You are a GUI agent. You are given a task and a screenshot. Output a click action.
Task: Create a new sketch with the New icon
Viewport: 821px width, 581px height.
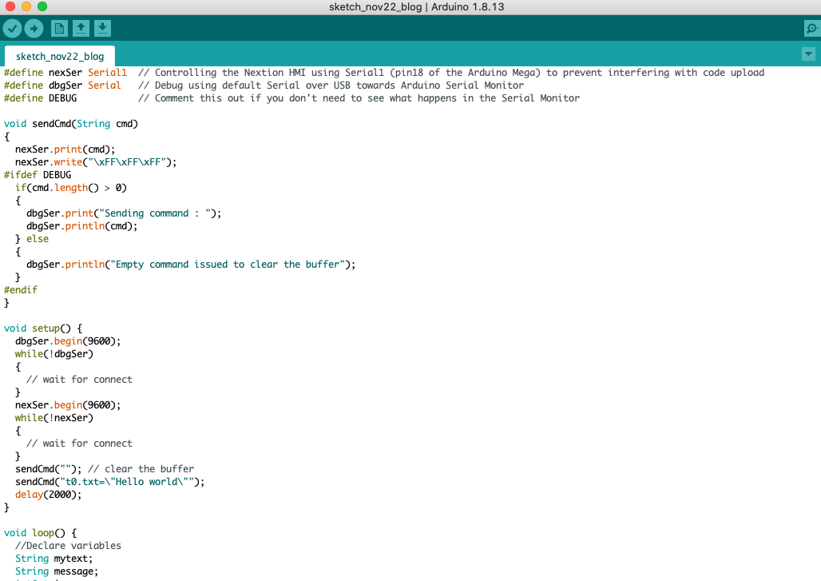(x=59, y=29)
